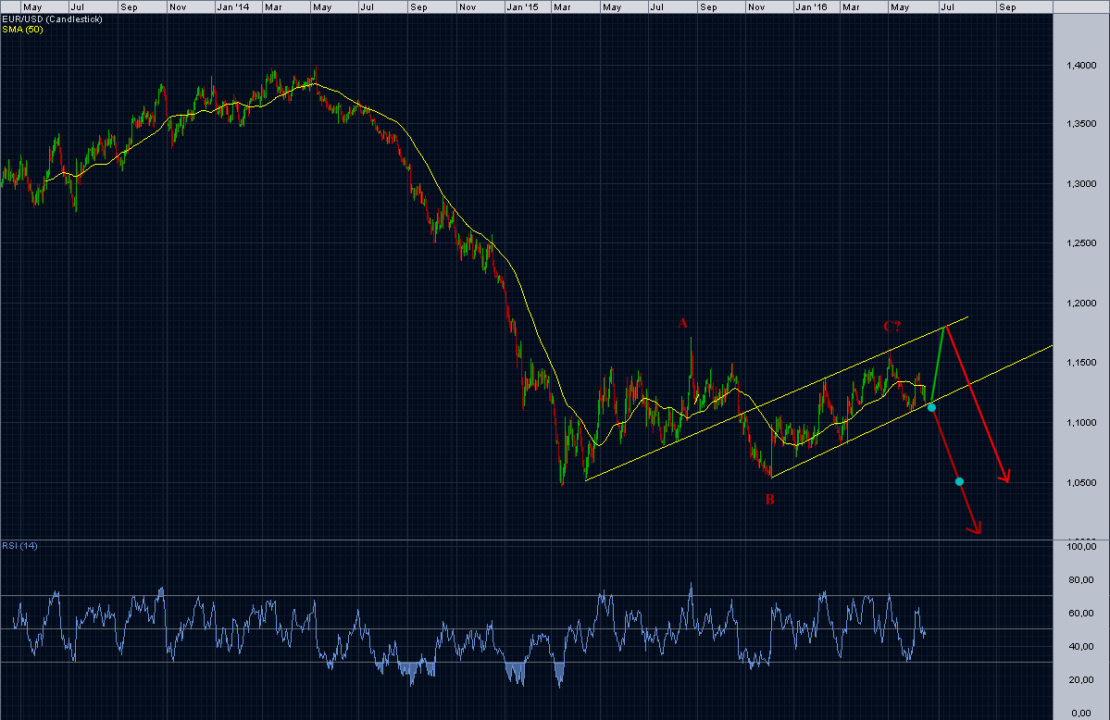Click the 1,4000 price axis label
The width and height of the screenshot is (1110, 720).
click(x=1081, y=65)
